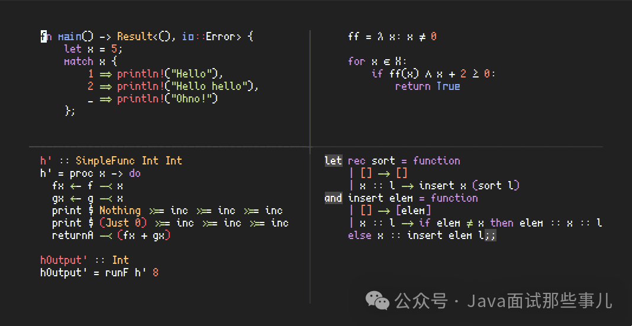Select the 'else x :: insert elem l;;' line
The image size is (632, 326).
point(422,235)
